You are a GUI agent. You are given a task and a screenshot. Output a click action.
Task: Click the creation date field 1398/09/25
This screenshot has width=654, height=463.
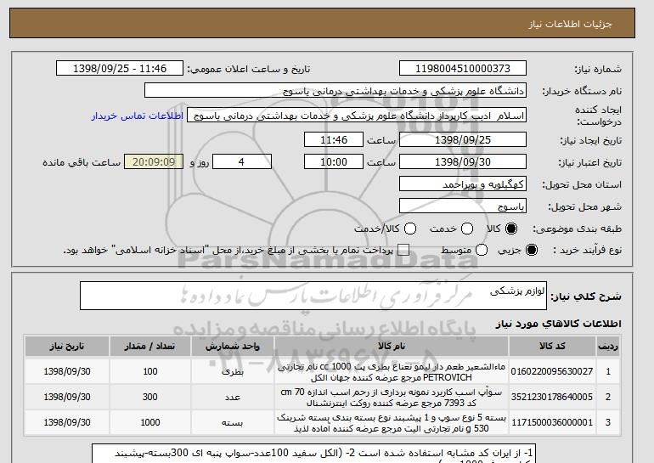(463, 139)
